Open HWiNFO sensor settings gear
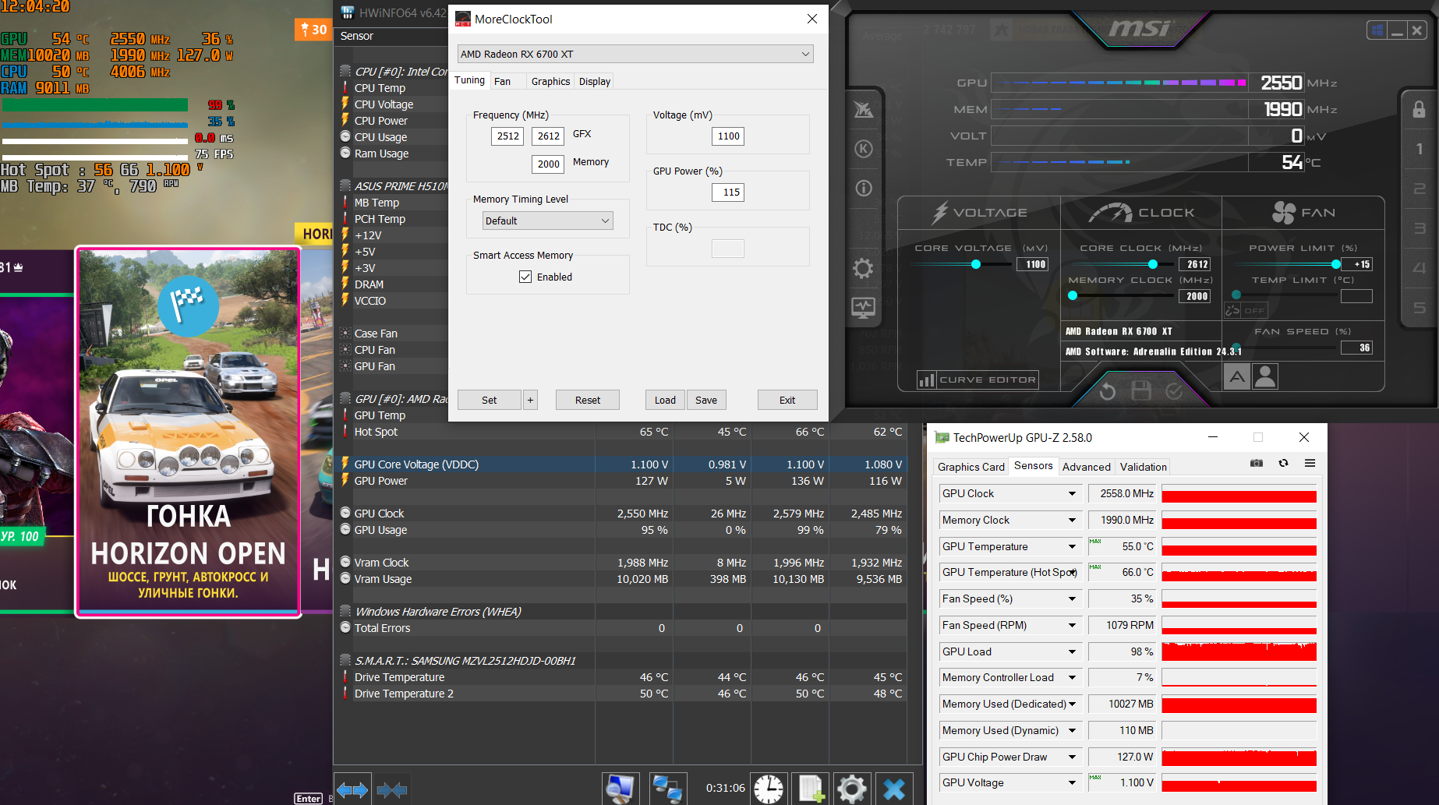Screen dimensions: 1439x805 click(x=852, y=789)
